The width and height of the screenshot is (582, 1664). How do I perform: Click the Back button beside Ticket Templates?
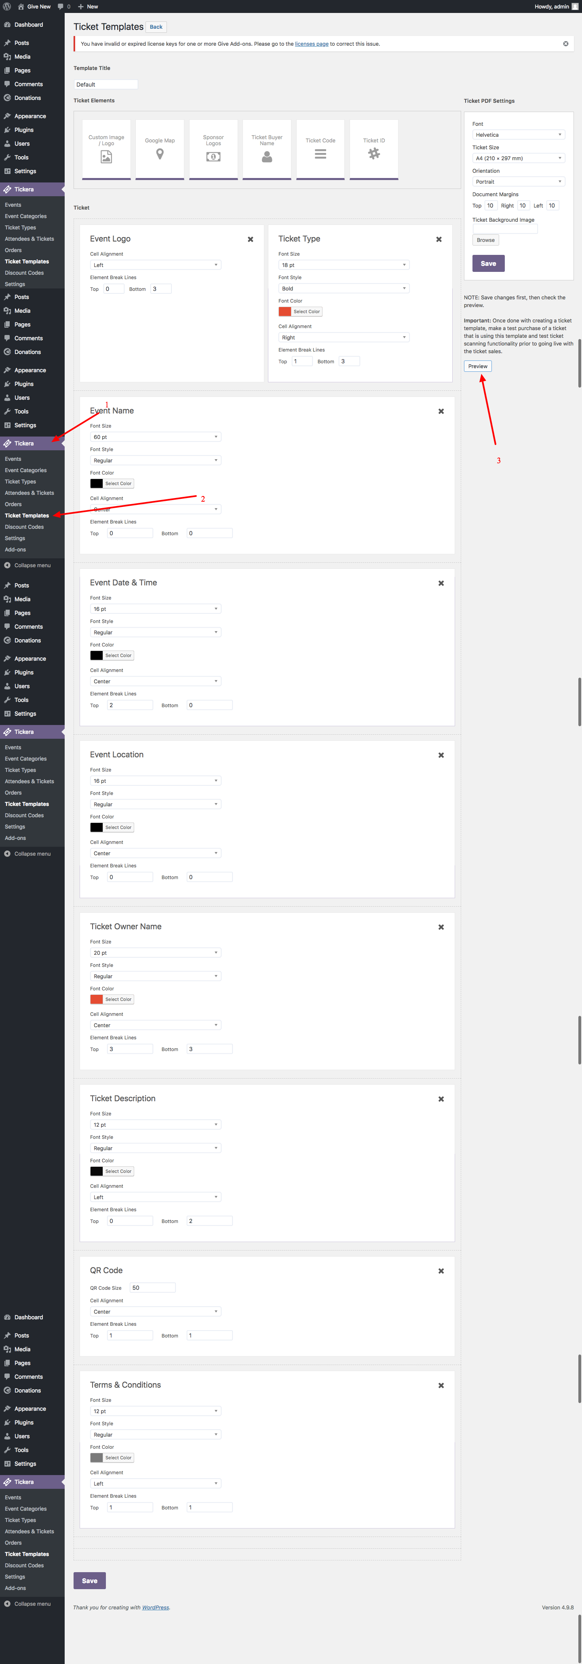tap(156, 27)
